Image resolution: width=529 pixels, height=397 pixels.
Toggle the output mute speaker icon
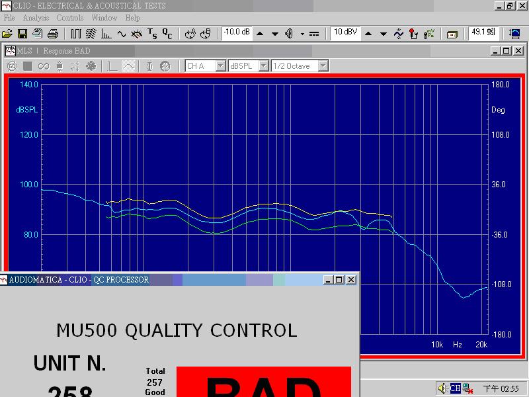289,34
